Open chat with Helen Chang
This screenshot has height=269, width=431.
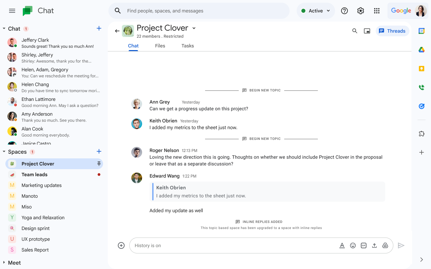[54, 87]
